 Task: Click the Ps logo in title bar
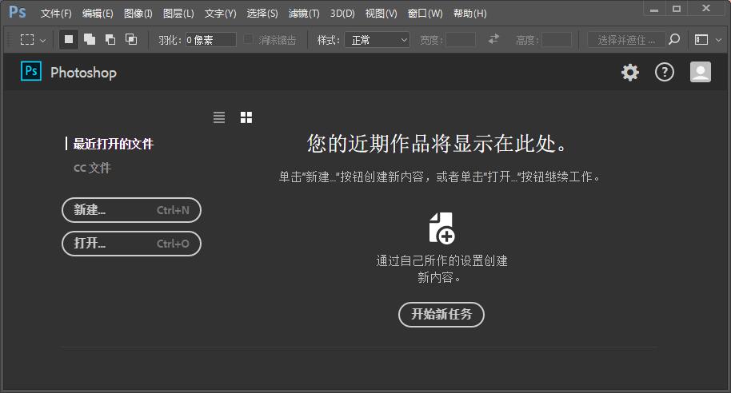click(18, 12)
